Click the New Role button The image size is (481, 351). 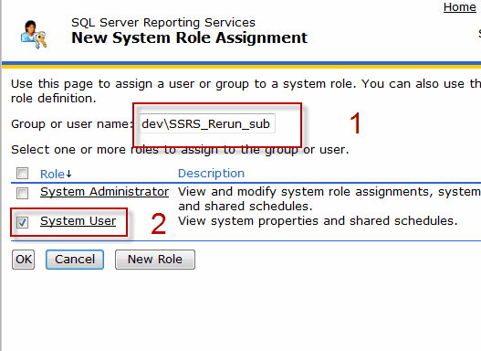(155, 260)
